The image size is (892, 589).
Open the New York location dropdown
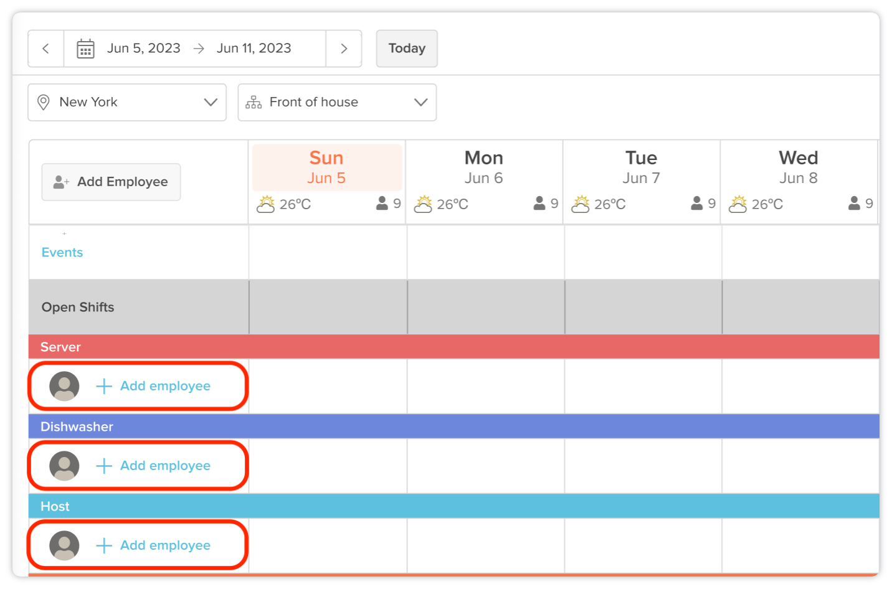(127, 102)
